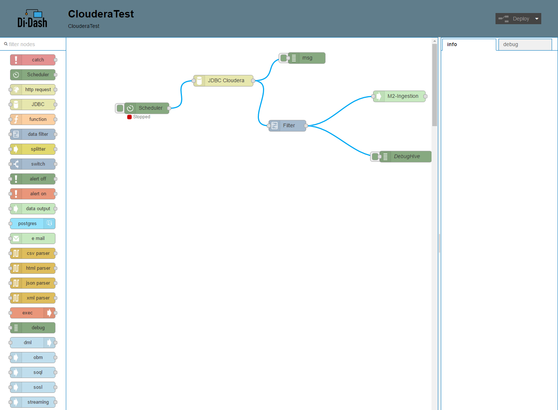Select the html parser palette node
Viewport: 558px width, 410px height.
pyautogui.click(x=33, y=268)
